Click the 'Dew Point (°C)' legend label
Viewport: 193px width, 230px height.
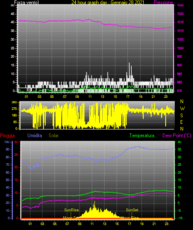(177, 136)
